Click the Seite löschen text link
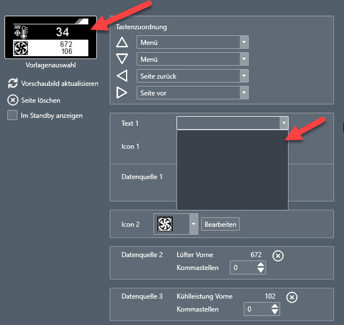Image resolution: width=344 pixels, height=325 pixels. tap(40, 100)
